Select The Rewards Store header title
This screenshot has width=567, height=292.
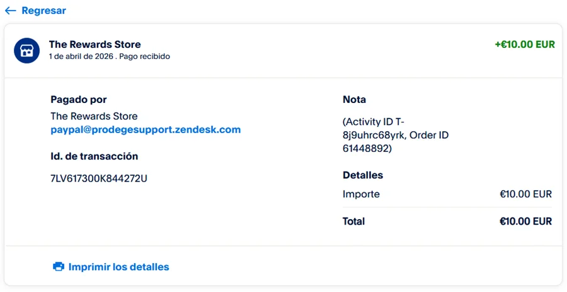click(94, 45)
